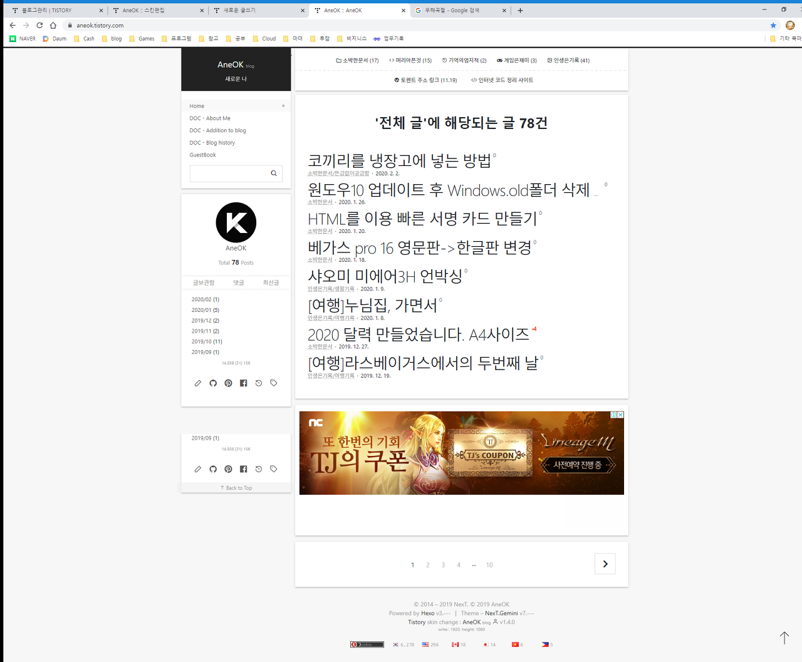Go to page 10 in pagination
The width and height of the screenshot is (802, 662).
489,565
